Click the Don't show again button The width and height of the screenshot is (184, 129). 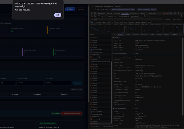pyautogui.click(x=102, y=9)
